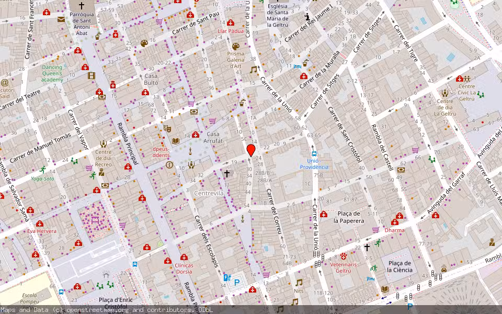Click the coffee cup icon near Carrer de la Muralla
Viewport: 502px width, 314px height.
coord(304,64)
